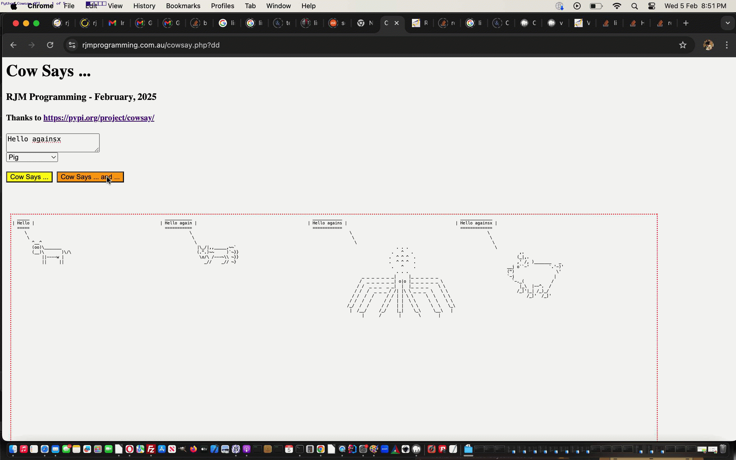Viewport: 736px width, 460px height.
Task: Open the History menu
Action: click(144, 6)
